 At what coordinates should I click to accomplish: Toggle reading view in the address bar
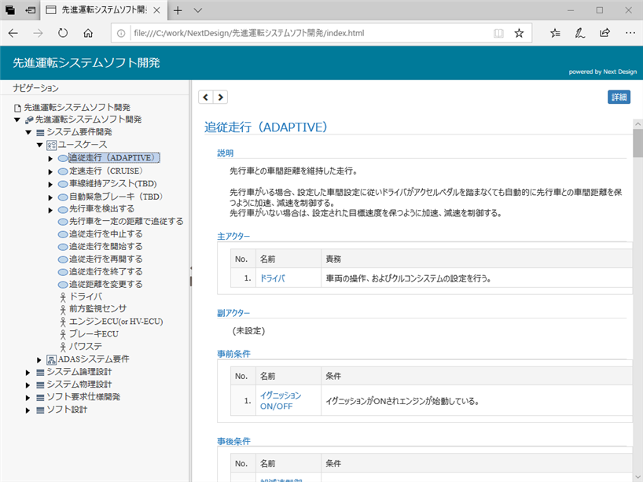pyautogui.click(x=498, y=33)
